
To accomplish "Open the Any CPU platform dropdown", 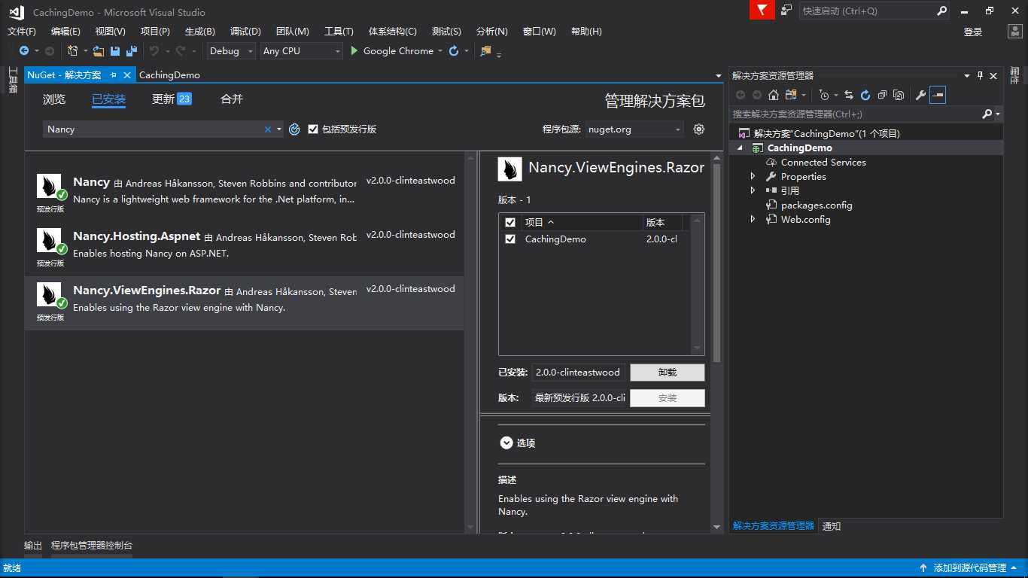I will (x=301, y=51).
